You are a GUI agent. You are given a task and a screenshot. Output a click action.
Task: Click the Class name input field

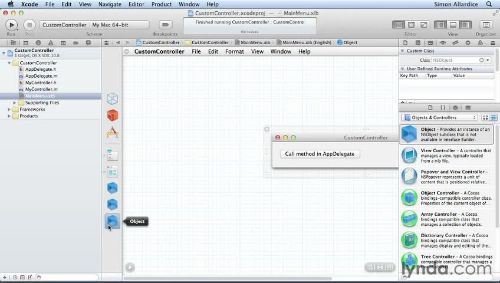[x=458, y=60]
